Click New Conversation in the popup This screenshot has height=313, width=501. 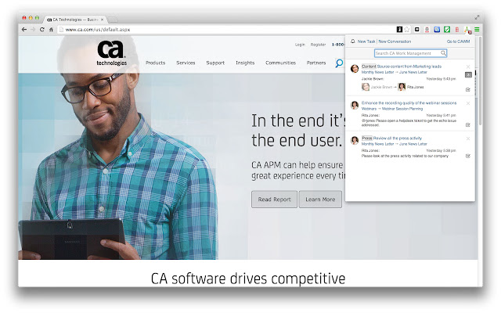pyautogui.click(x=395, y=41)
